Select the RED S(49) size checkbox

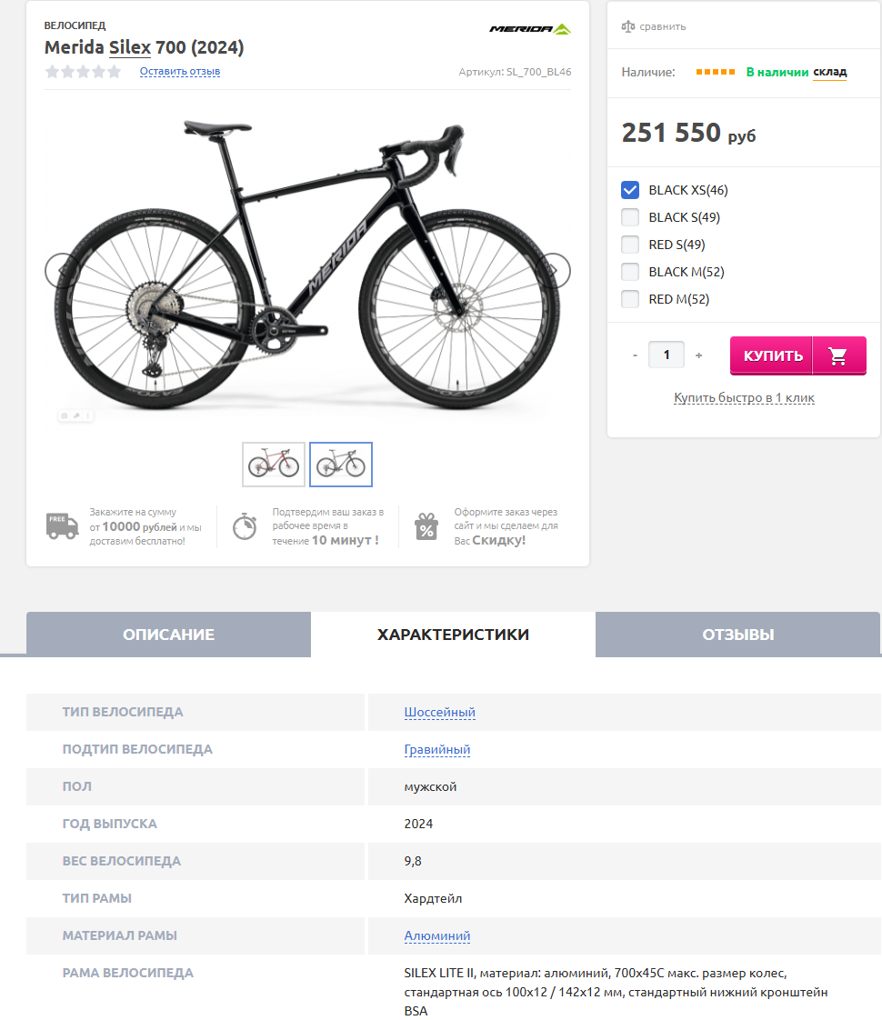[630, 245]
